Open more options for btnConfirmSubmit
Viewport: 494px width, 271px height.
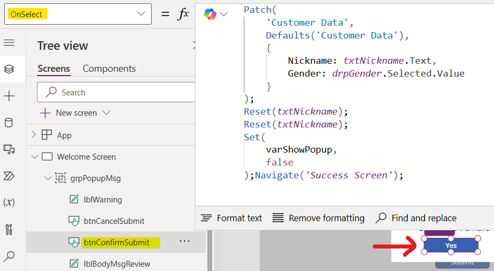pos(185,242)
